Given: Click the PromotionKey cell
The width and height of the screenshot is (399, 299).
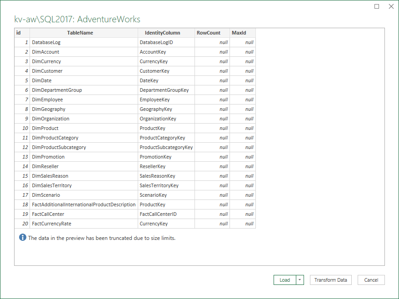Looking at the screenshot, I should pos(166,157).
